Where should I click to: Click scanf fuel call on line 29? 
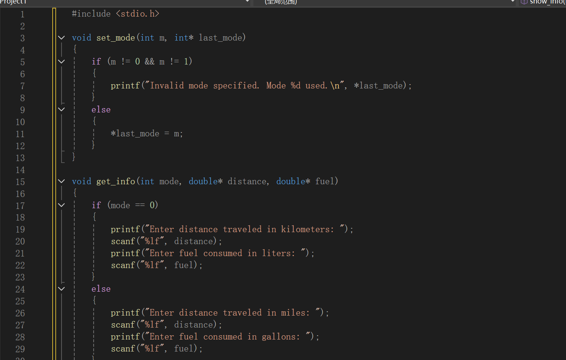point(157,349)
